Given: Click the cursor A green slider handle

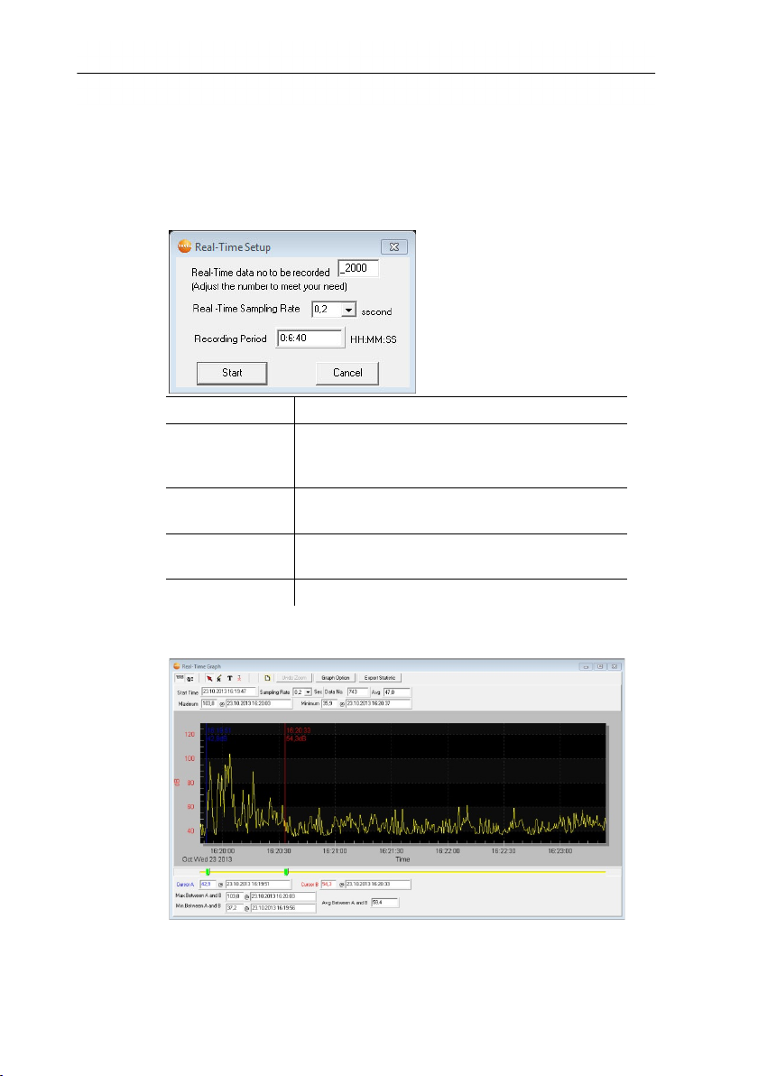Looking at the screenshot, I should [x=208, y=871].
